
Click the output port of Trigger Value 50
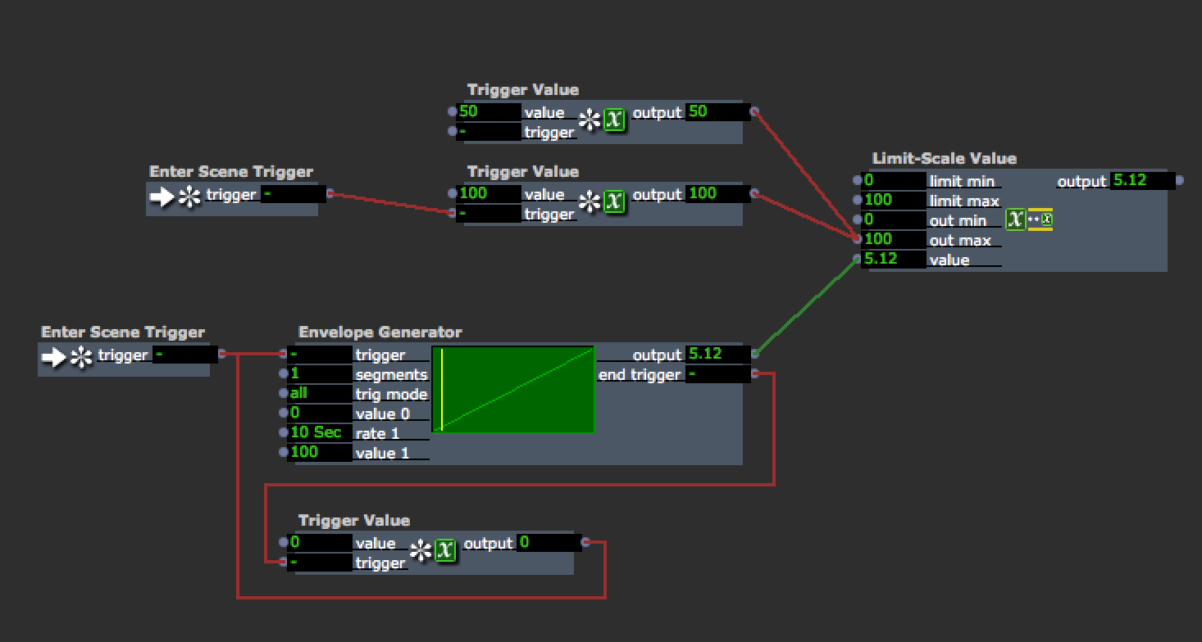coord(754,111)
